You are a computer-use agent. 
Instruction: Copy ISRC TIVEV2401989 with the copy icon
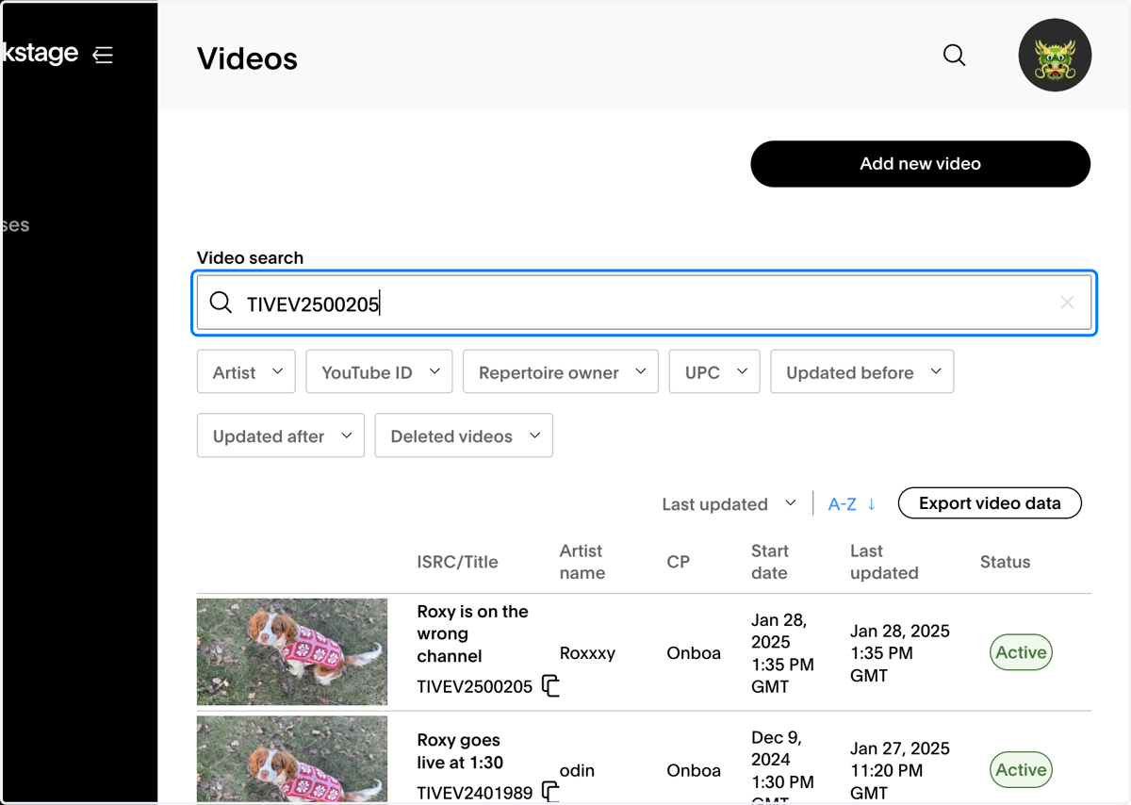[x=550, y=792]
